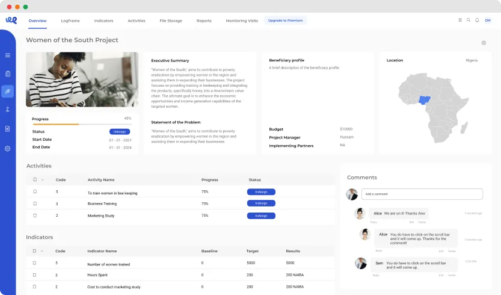This screenshot has height=295, width=501.
Task: Open the settings gear in the sidebar
Action: pyautogui.click(x=8, y=149)
